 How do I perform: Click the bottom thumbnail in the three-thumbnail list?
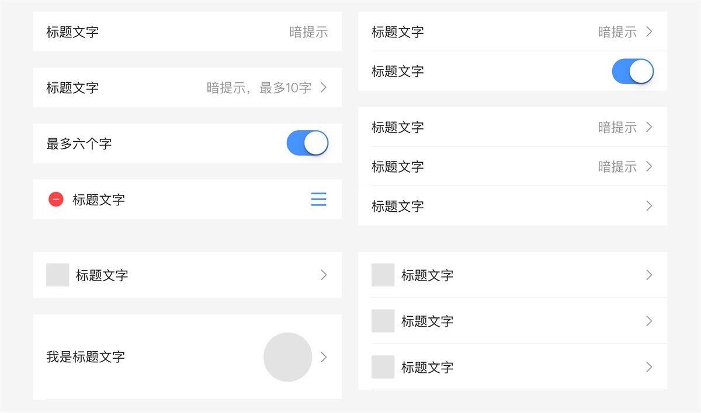click(x=383, y=367)
